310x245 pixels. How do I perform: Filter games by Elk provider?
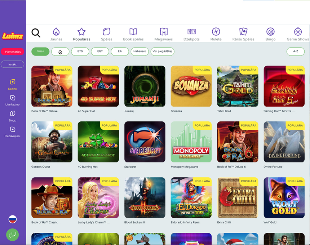(x=120, y=52)
